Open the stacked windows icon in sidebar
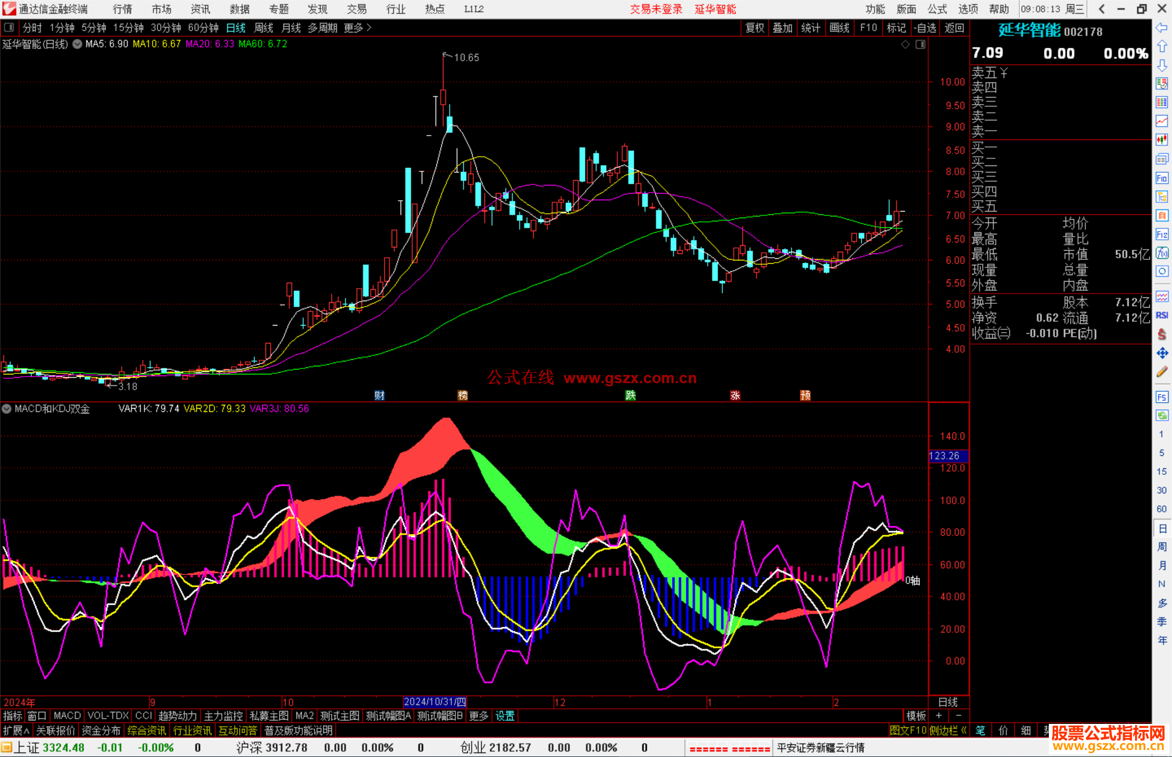1172x757 pixels. point(1162,159)
